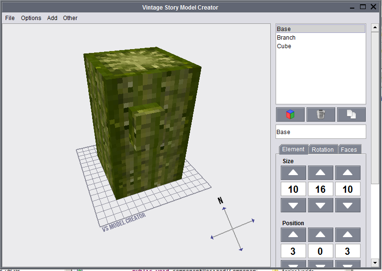Screen dimensions: 382x271
Task: Increase the third Position value
Action: [348, 235]
